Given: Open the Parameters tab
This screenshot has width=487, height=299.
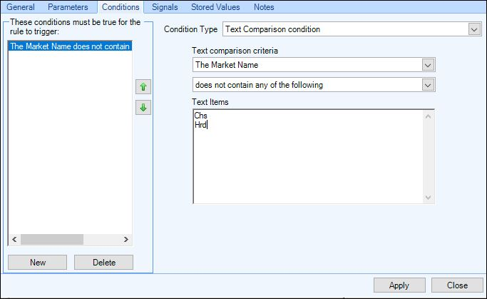Looking at the screenshot, I should 68,7.
